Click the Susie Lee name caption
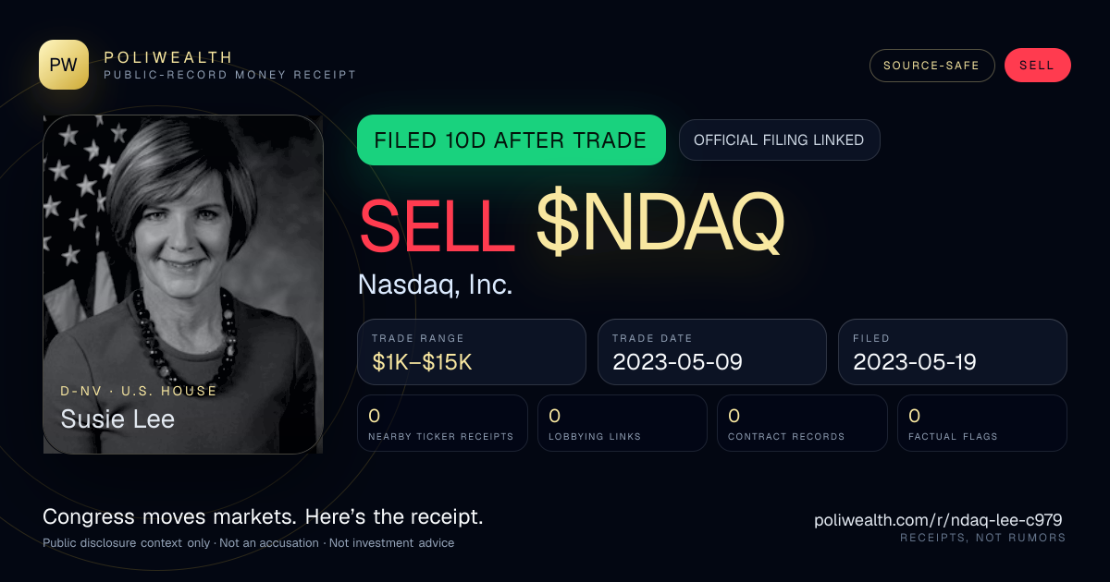Screen dimensions: 1110x582 click(117, 419)
